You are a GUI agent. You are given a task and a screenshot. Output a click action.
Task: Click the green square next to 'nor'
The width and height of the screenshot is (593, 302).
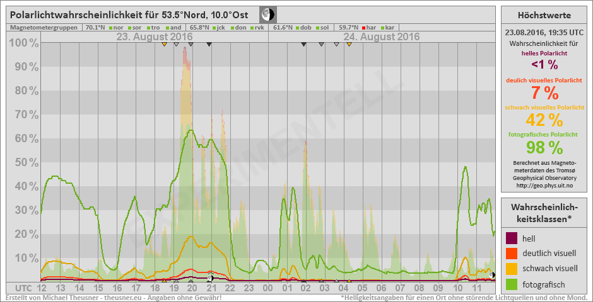[x=110, y=28]
